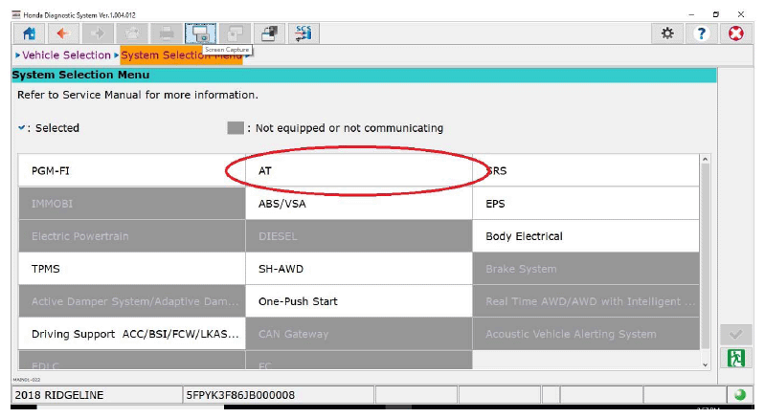
Task: Click greyed Acoustic Vehicle Alerting System
Action: coord(585,334)
